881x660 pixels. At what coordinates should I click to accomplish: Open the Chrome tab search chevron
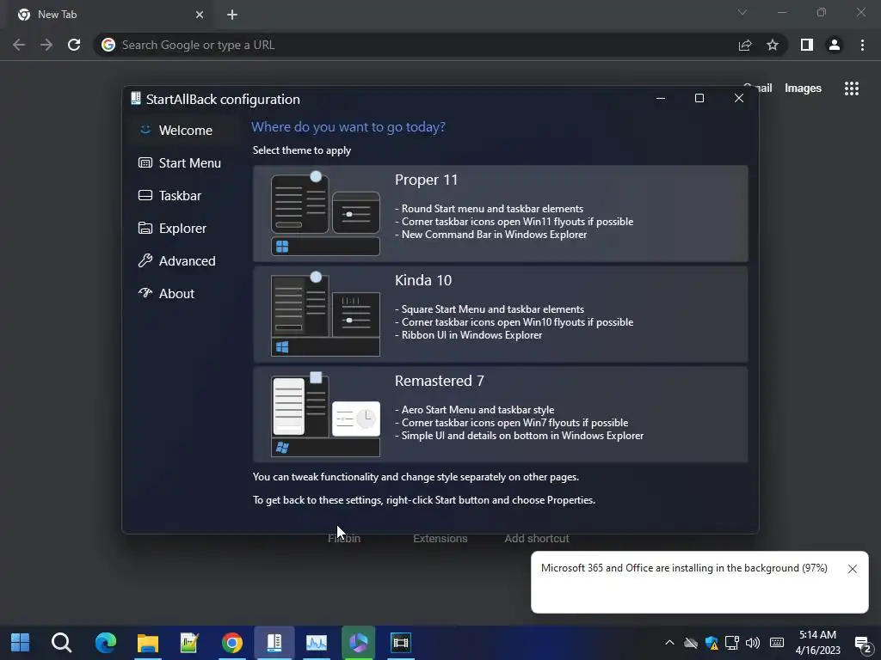click(x=742, y=12)
